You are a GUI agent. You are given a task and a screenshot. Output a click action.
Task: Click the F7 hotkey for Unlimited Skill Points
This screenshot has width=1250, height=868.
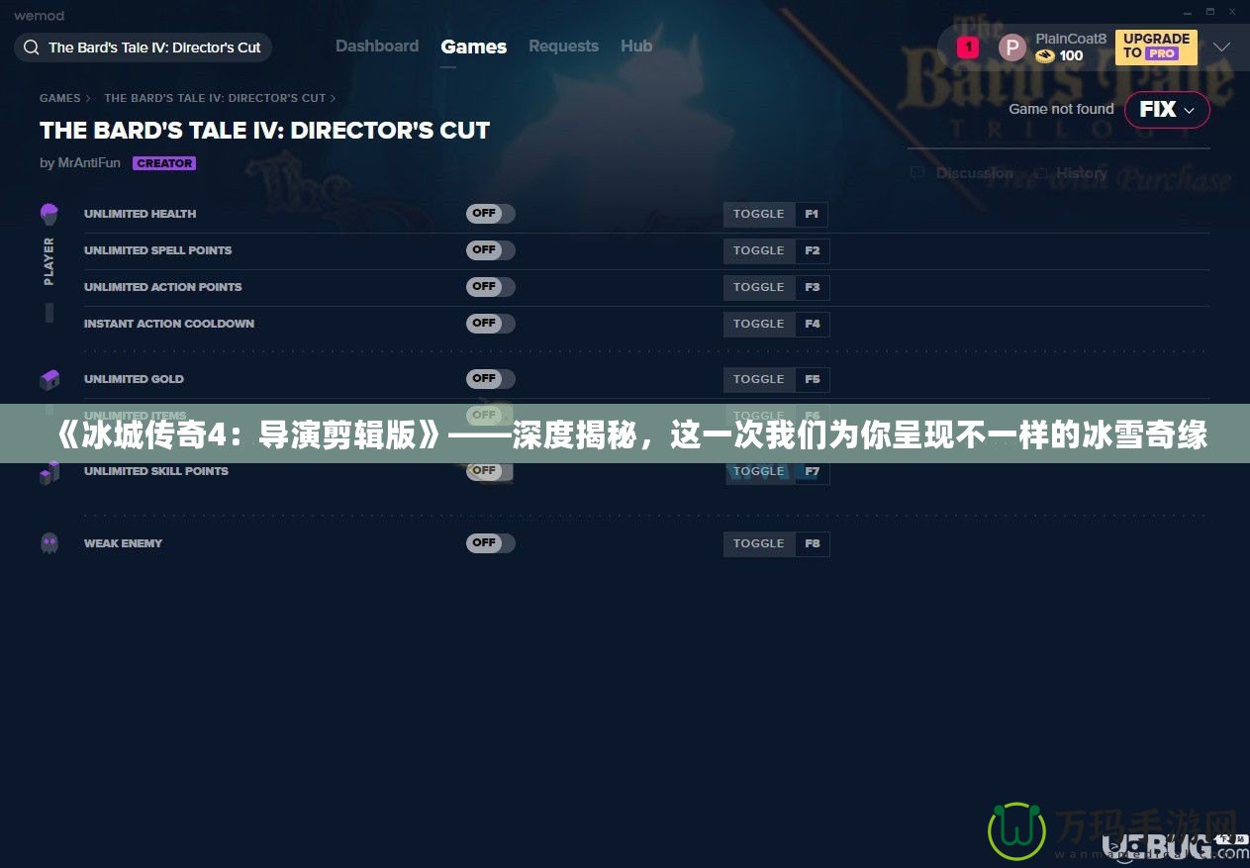pos(813,471)
